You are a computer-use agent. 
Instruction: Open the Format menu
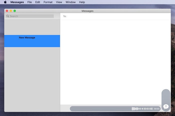pos(48,2)
